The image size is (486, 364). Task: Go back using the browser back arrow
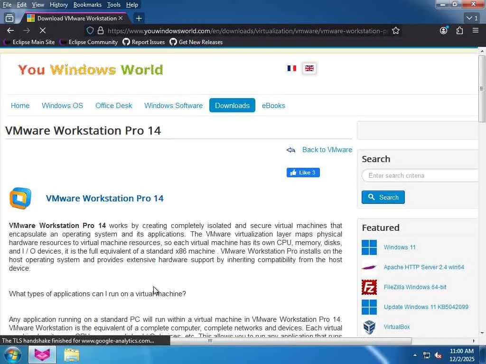coord(10,30)
